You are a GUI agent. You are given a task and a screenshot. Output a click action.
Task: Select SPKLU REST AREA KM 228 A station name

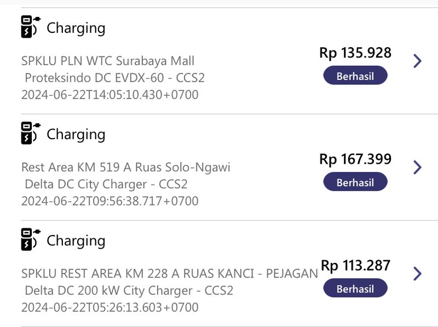[x=170, y=274]
